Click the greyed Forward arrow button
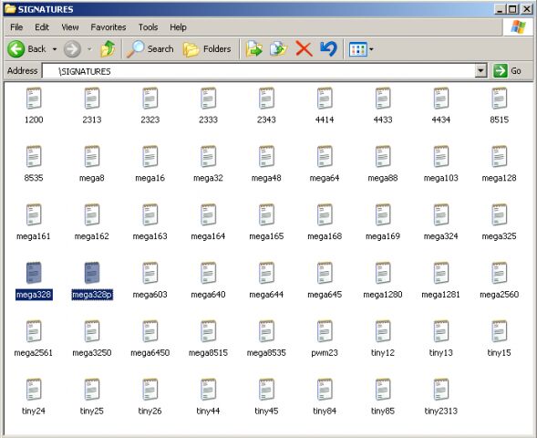 click(72, 49)
